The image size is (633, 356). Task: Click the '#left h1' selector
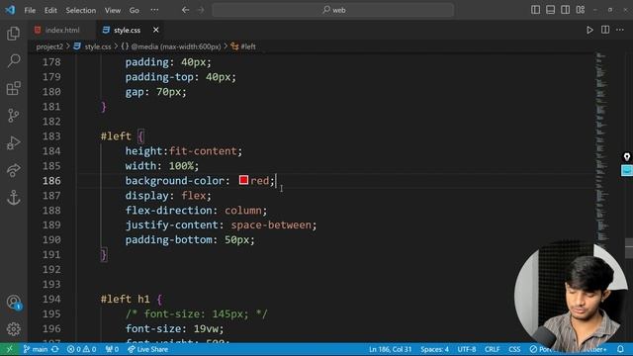[126, 299]
